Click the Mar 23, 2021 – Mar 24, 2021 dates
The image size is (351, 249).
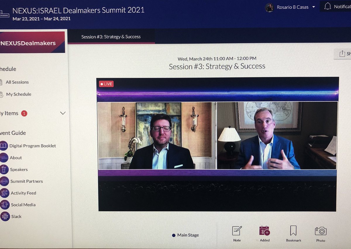click(x=42, y=19)
